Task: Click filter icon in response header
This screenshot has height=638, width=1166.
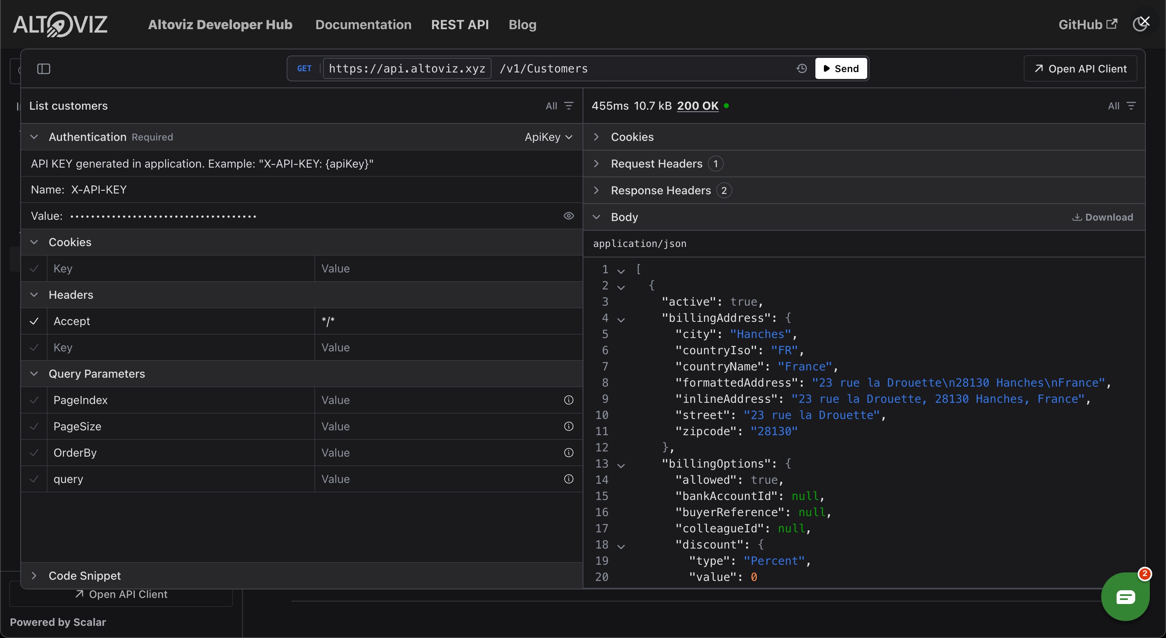Action: 1131,106
